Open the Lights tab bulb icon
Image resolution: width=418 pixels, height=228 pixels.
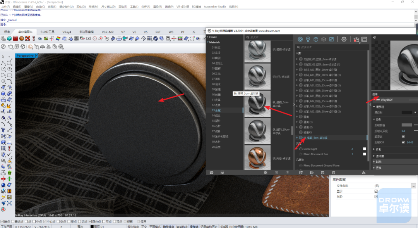[x=308, y=39]
